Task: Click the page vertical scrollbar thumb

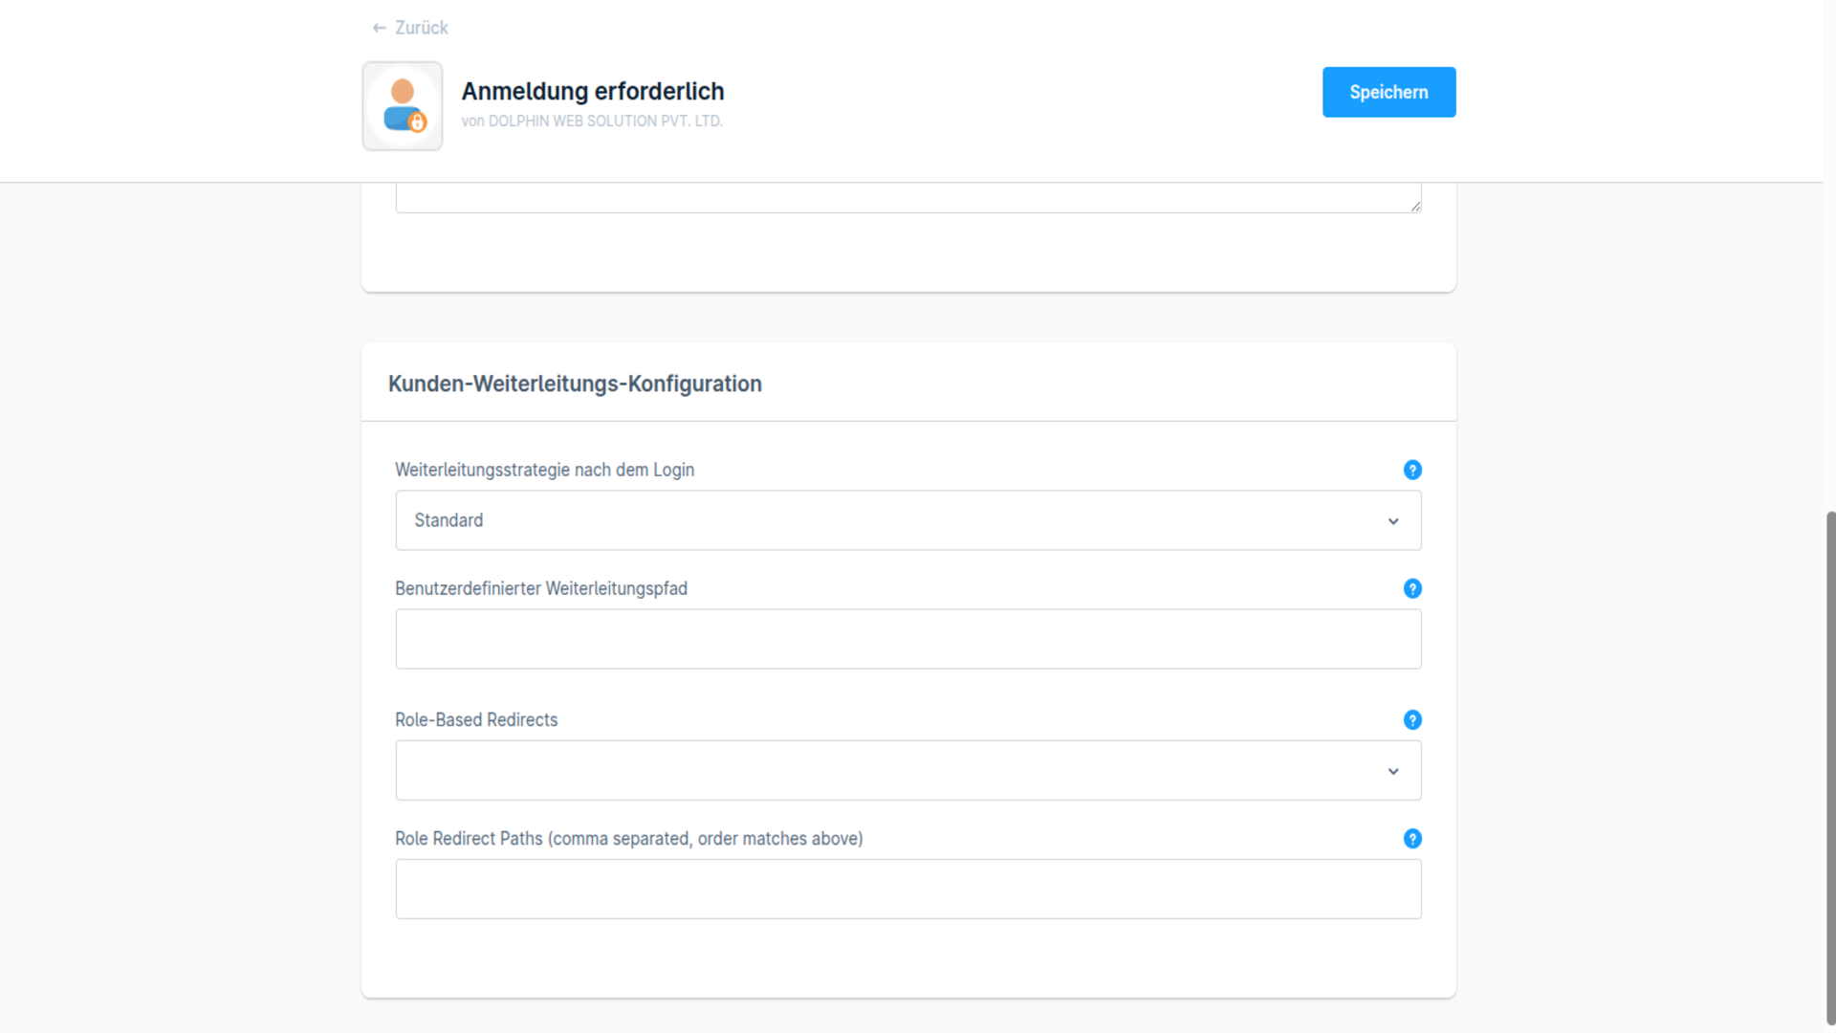Action: tap(1830, 768)
